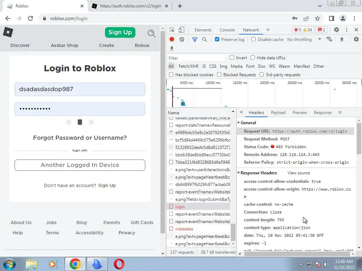Open DevTools settings gear in top bar
Screen dimensions: 362x271
point(337,30)
